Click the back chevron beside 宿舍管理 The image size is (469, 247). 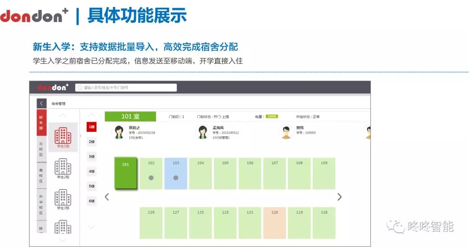pos(42,103)
